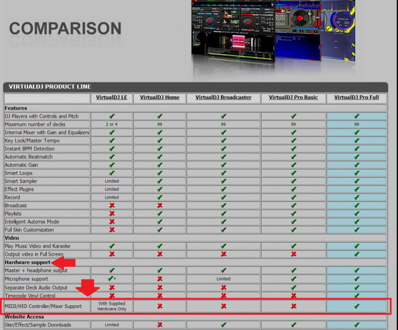
Task: Click the VirtualDJ Broadcaster header link
Action: pos(223,97)
